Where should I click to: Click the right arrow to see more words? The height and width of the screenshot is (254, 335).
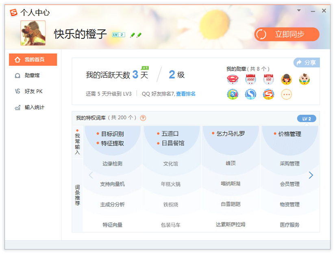click(311, 175)
